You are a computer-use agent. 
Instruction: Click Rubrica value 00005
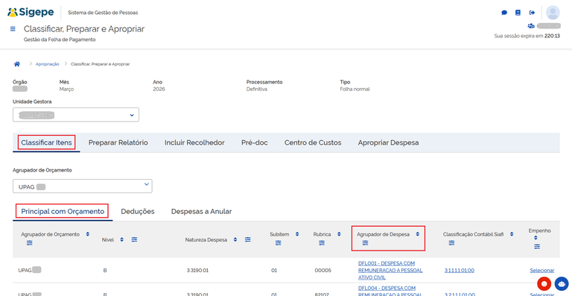(322, 271)
